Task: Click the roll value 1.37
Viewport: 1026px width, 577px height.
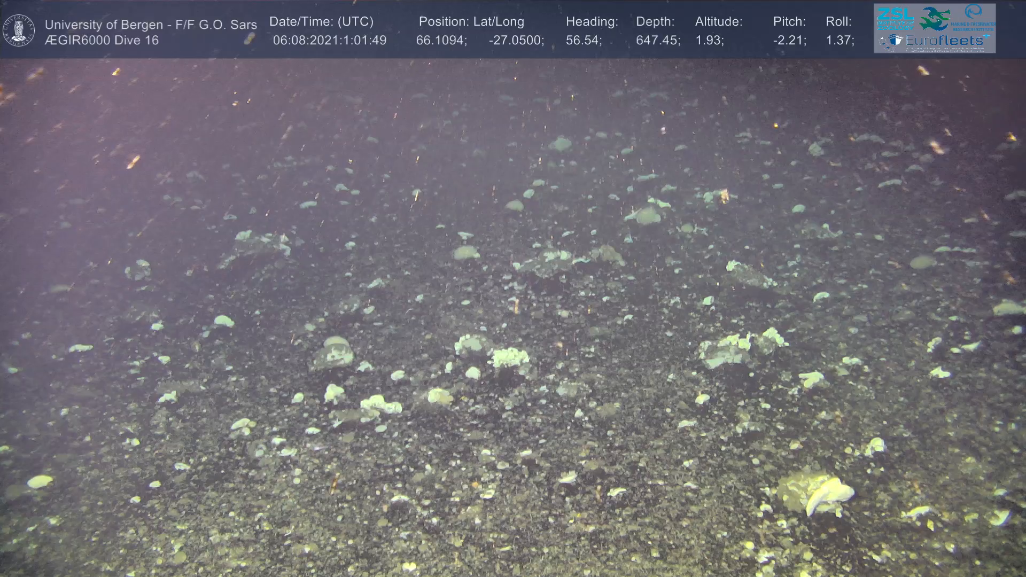Action: (x=840, y=41)
